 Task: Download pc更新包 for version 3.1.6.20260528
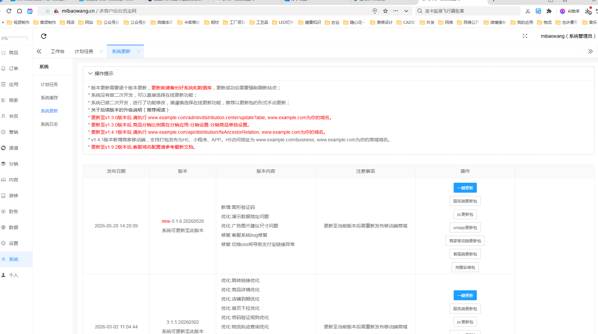[x=465, y=214]
